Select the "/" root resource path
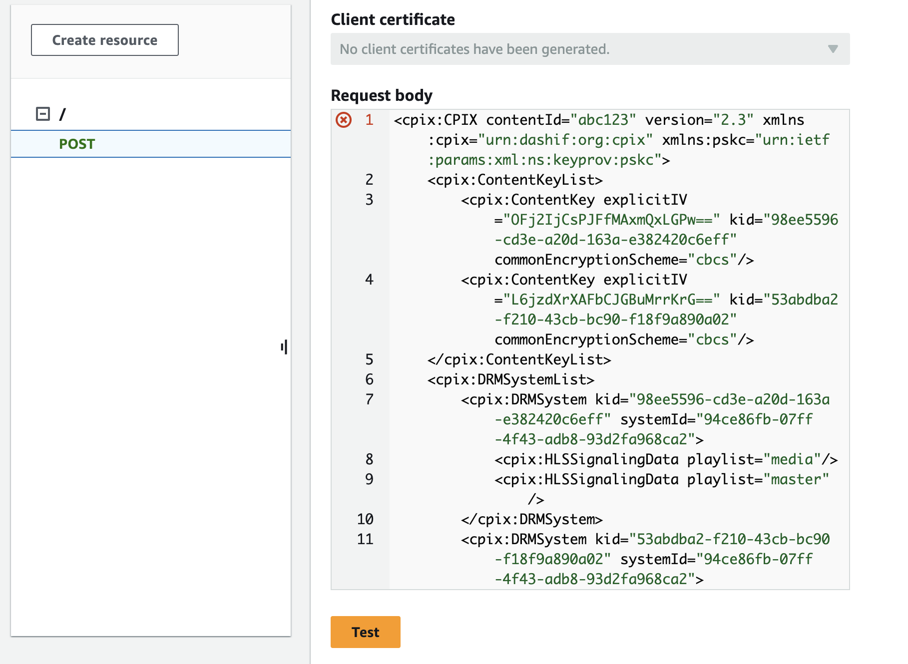The width and height of the screenshot is (908, 664). (x=62, y=114)
